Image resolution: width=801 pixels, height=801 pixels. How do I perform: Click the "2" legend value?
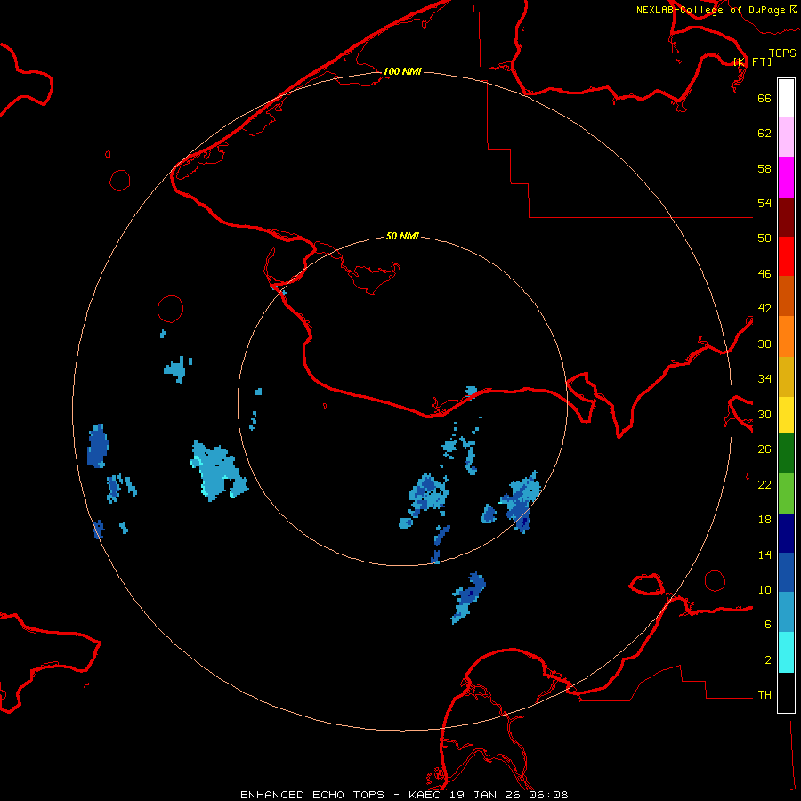coord(768,660)
